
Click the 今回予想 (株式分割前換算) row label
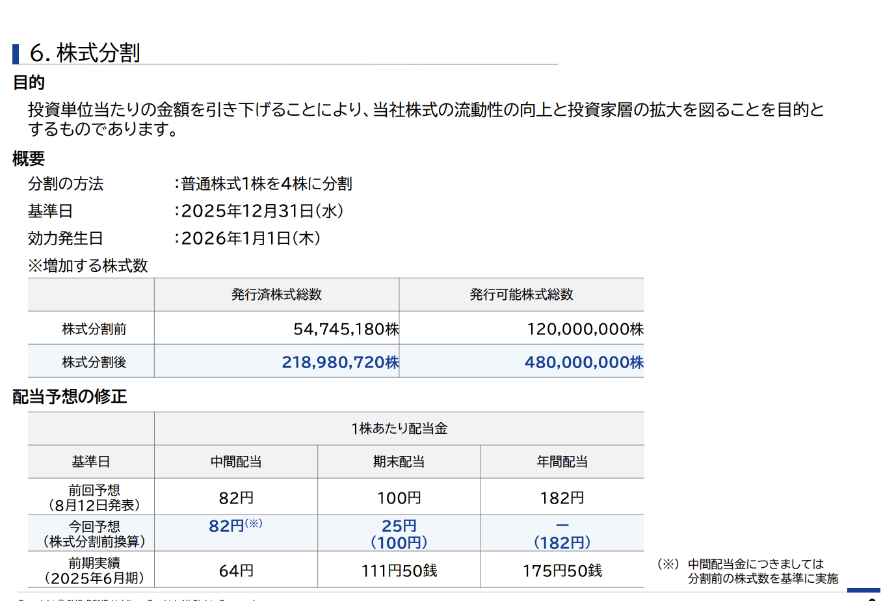click(94, 533)
